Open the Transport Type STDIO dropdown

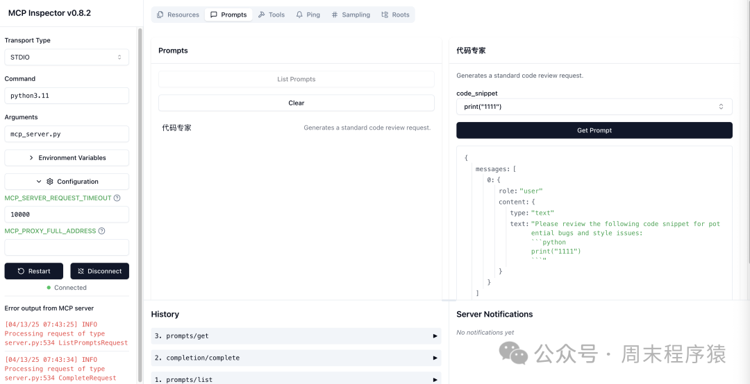pos(67,58)
